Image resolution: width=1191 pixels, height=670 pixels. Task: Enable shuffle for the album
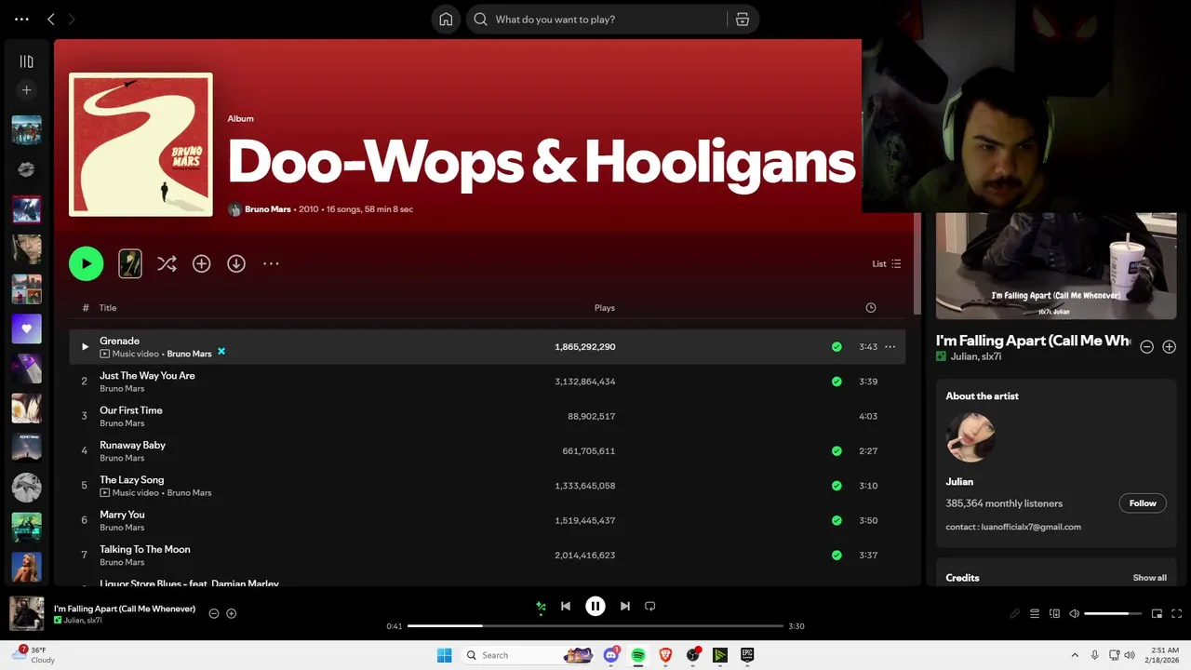(167, 263)
